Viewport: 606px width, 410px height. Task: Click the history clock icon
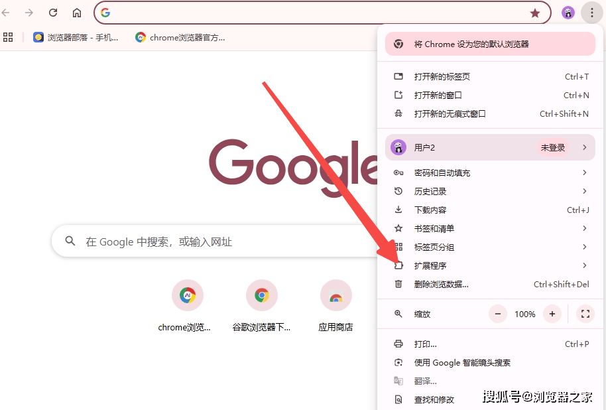[398, 191]
